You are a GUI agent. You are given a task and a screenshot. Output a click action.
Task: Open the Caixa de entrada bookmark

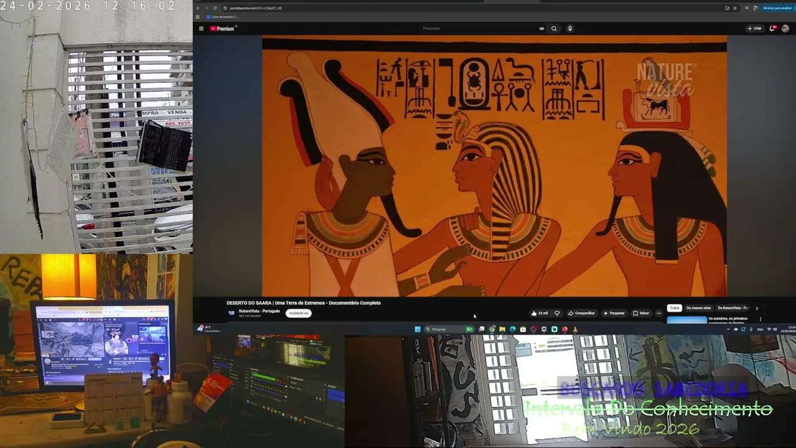pos(223,17)
